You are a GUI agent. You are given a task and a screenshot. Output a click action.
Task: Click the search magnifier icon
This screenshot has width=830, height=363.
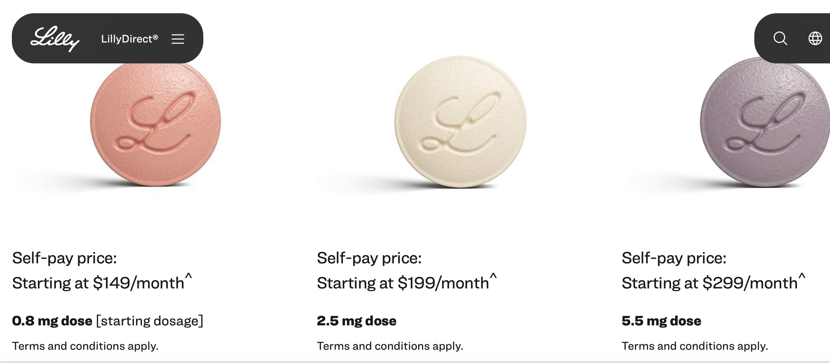coord(780,38)
